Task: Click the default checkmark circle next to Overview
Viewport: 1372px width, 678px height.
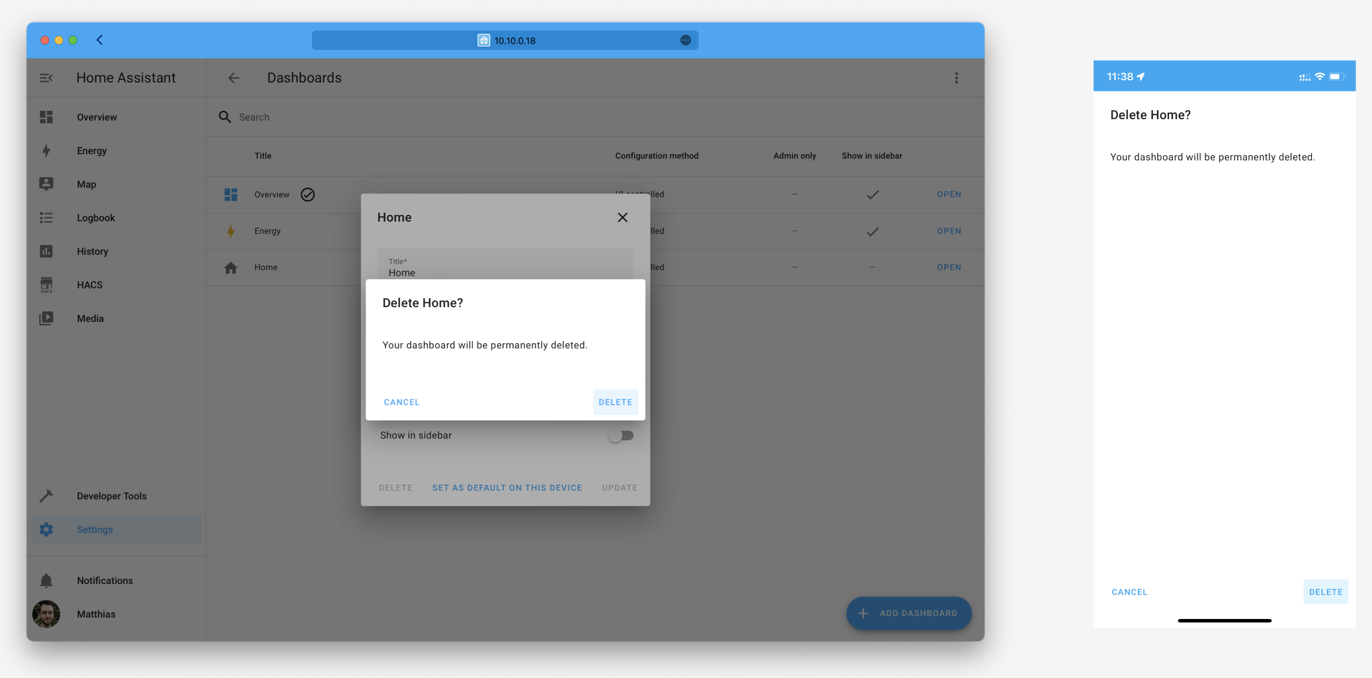Action: pyautogui.click(x=308, y=194)
